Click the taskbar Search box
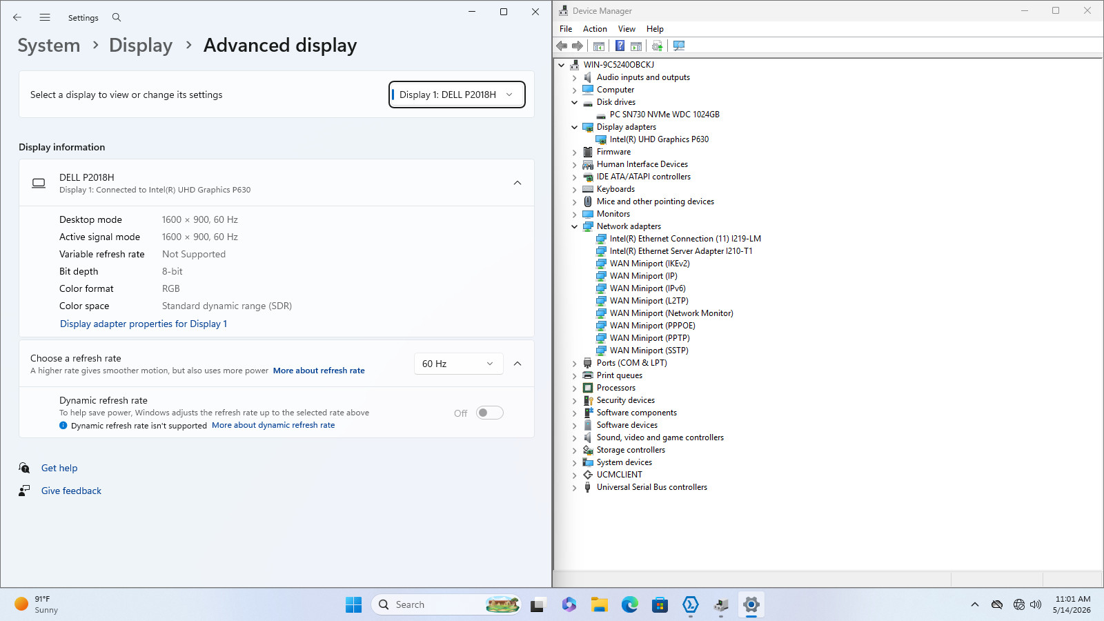Image resolution: width=1104 pixels, height=621 pixels. tap(446, 604)
